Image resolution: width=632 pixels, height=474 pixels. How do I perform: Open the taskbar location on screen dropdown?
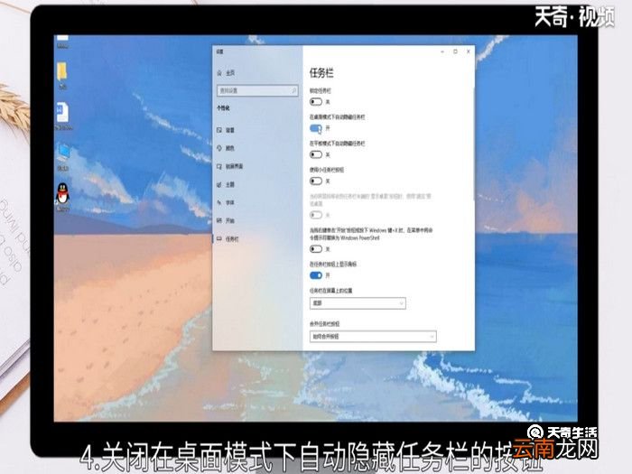[358, 303]
